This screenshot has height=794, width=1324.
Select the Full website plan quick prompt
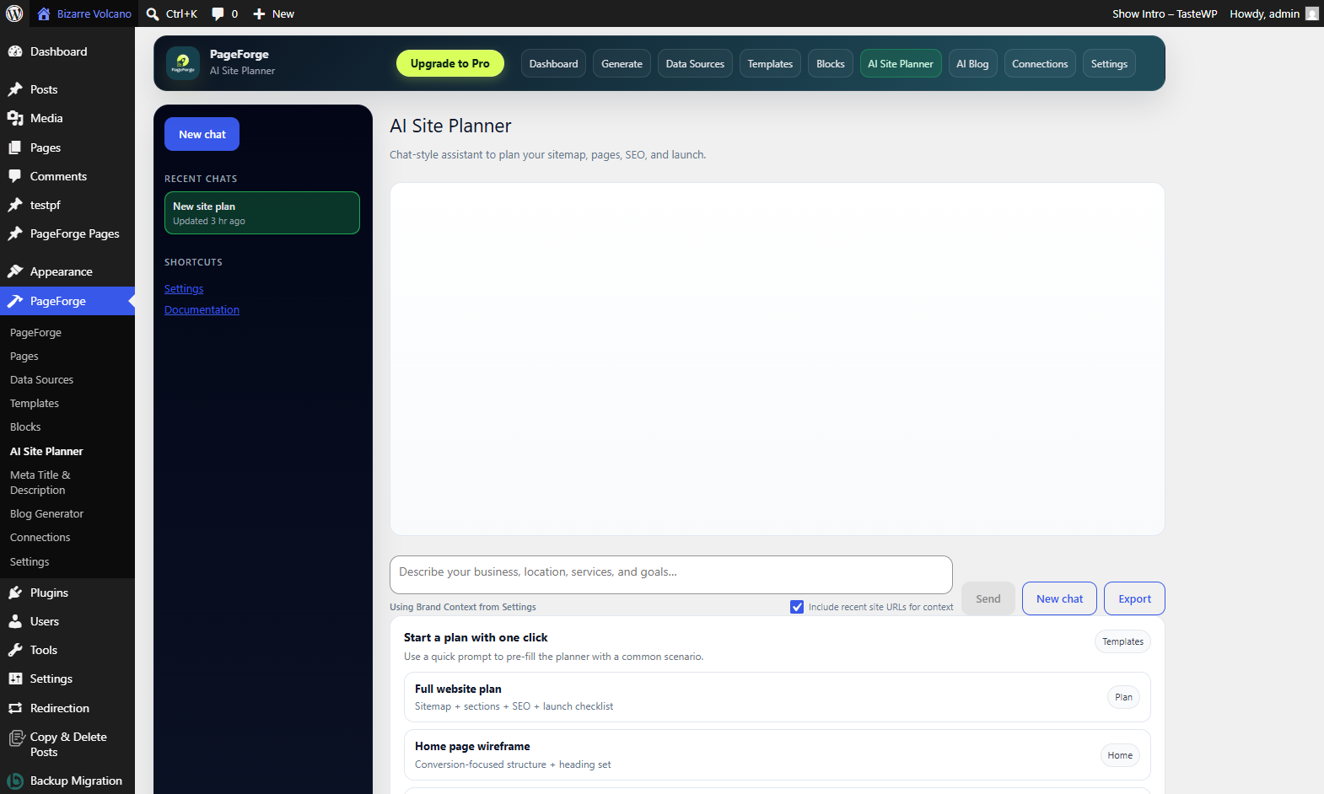pos(778,697)
